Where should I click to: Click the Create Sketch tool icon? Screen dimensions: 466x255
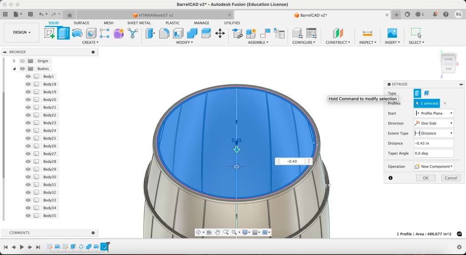50,33
